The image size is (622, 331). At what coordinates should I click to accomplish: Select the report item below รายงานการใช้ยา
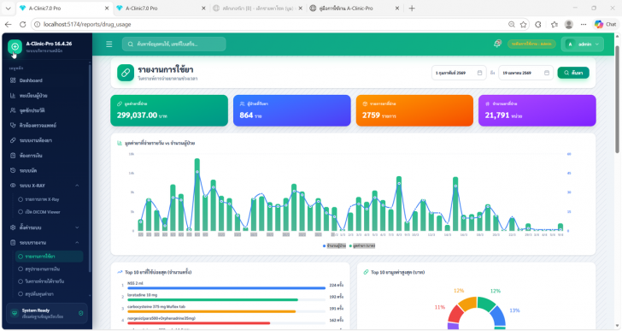50,269
